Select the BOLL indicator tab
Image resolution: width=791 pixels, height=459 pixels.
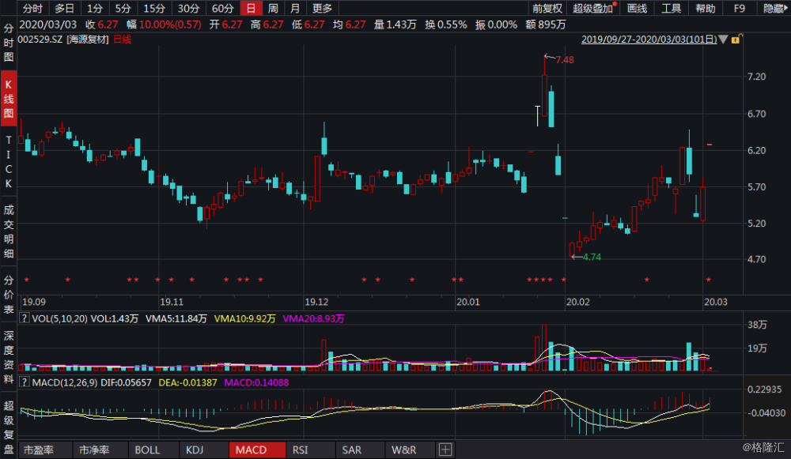pyautogui.click(x=147, y=450)
